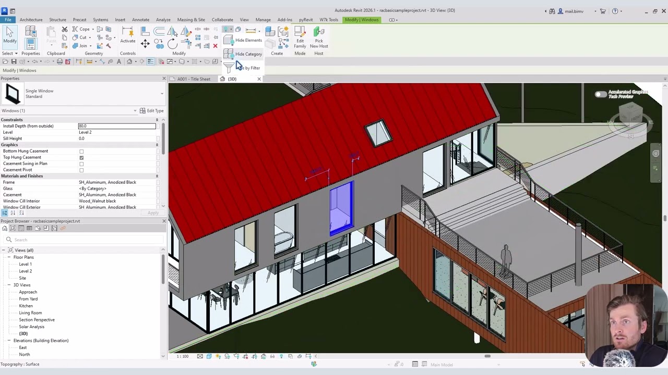
Task: Toggle Bottom Hung Casement checkbox
Action: click(x=81, y=151)
